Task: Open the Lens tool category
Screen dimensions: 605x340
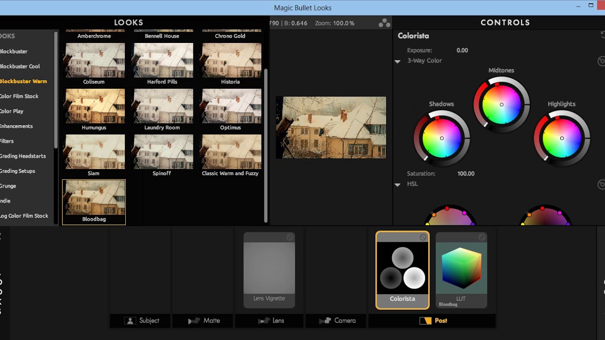Action: [x=269, y=321]
